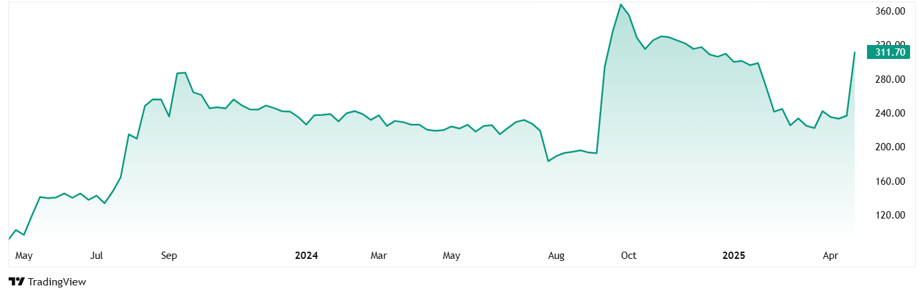Open the TradingView text link

pos(56,282)
